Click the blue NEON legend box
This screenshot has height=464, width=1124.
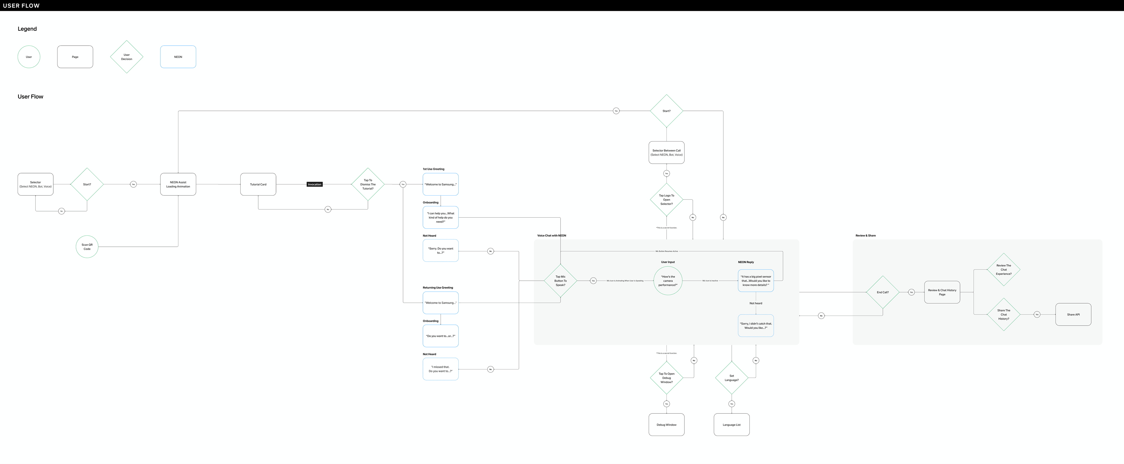click(178, 57)
